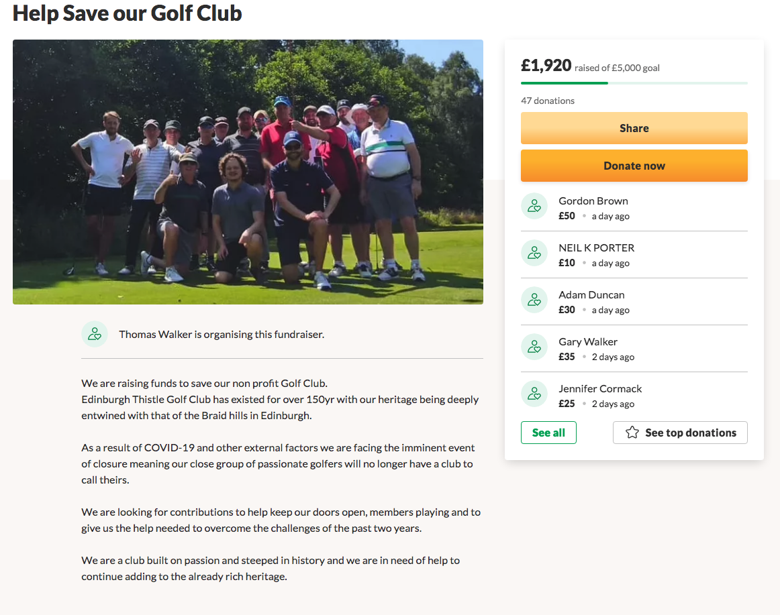
Task: Select the Jennifer Cormack donor name
Action: tap(600, 388)
